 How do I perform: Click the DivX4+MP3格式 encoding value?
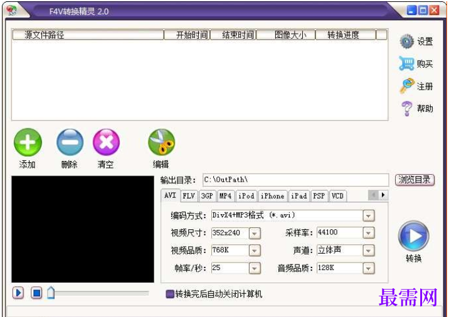pos(287,216)
